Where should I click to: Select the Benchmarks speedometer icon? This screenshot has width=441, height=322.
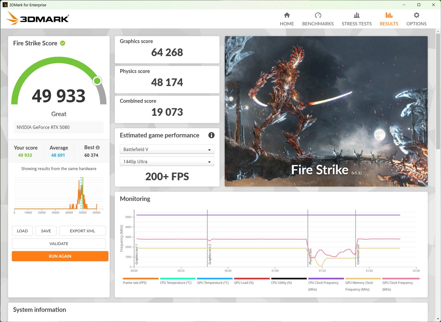[318, 15]
